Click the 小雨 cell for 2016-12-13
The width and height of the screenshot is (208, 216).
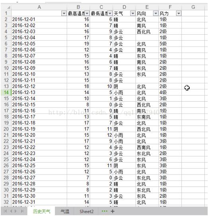[x=124, y=92]
